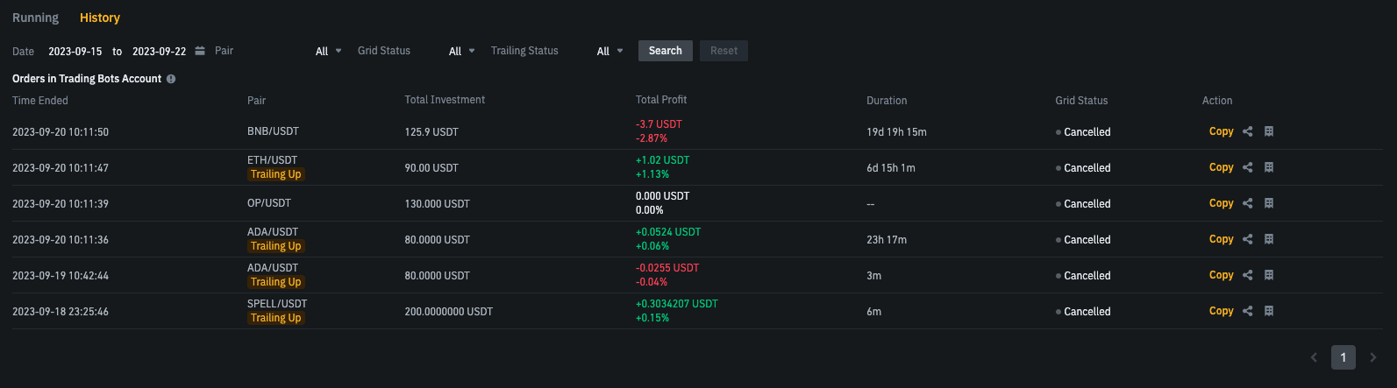The width and height of the screenshot is (1397, 388).
Task: Click info icon next to Trading Bots Account
Action: tap(171, 79)
